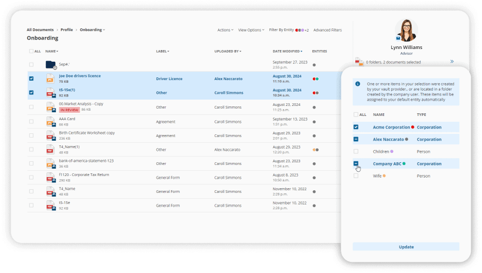Select the Sep#.' folder checkbox

(31, 65)
